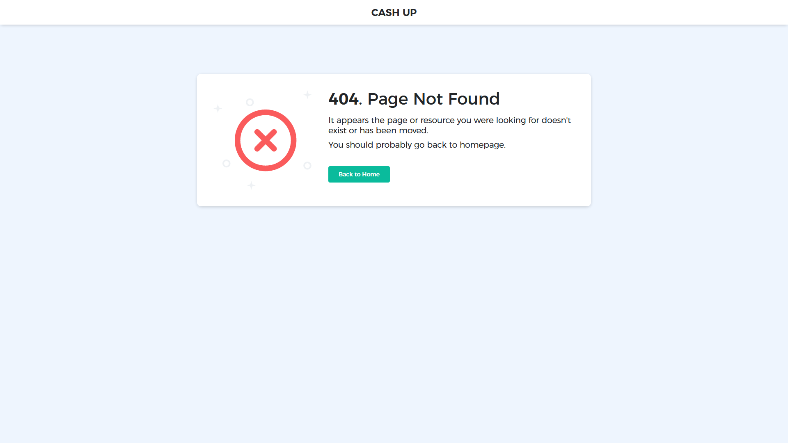788x443 pixels.
Task: Click the light blue background below the card
Action: 394,320
